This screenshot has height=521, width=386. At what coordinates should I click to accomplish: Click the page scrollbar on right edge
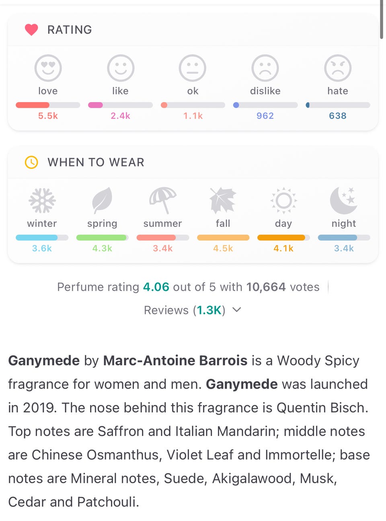tap(381, 20)
